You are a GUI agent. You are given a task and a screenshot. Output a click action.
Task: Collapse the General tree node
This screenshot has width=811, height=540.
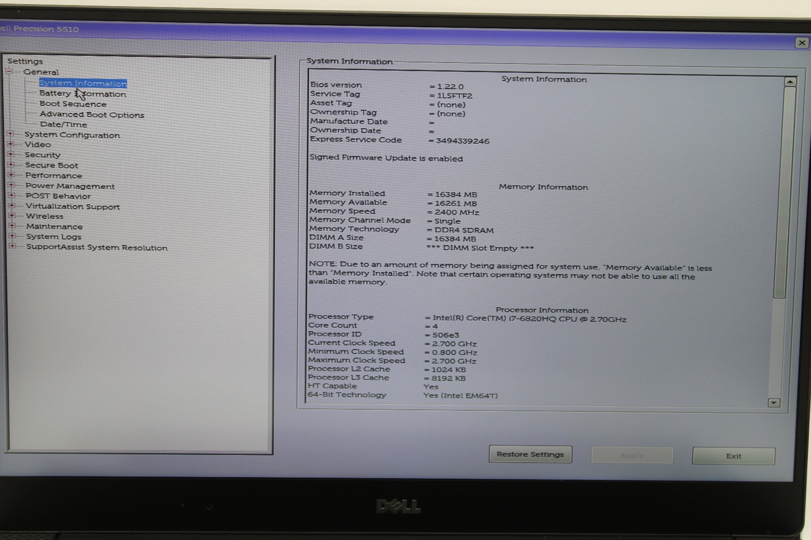pyautogui.click(x=9, y=71)
